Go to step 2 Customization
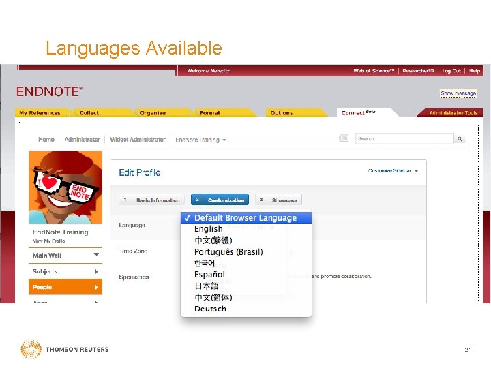This screenshot has width=491, height=368. click(220, 200)
